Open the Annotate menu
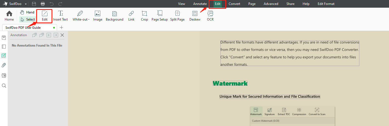Screen dimensions: 389x126 coord(200,4)
